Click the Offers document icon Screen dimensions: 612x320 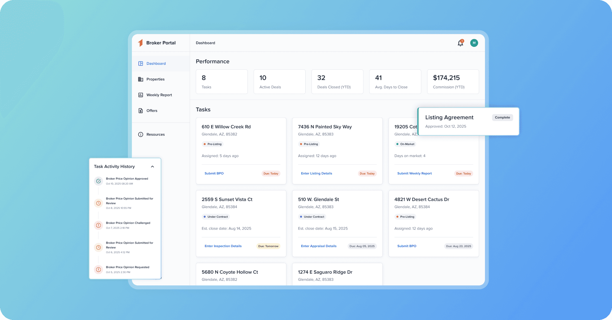coord(140,111)
